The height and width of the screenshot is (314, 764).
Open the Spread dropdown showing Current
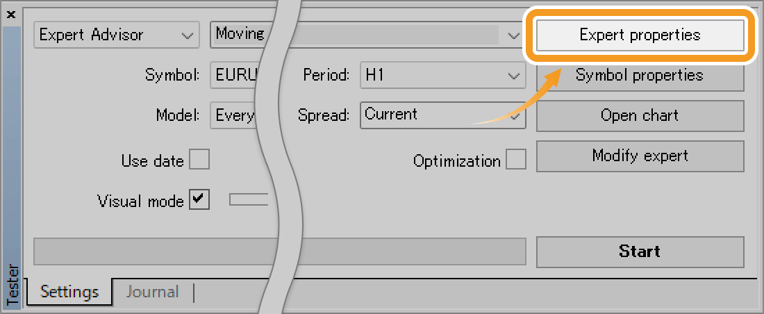pos(442,115)
